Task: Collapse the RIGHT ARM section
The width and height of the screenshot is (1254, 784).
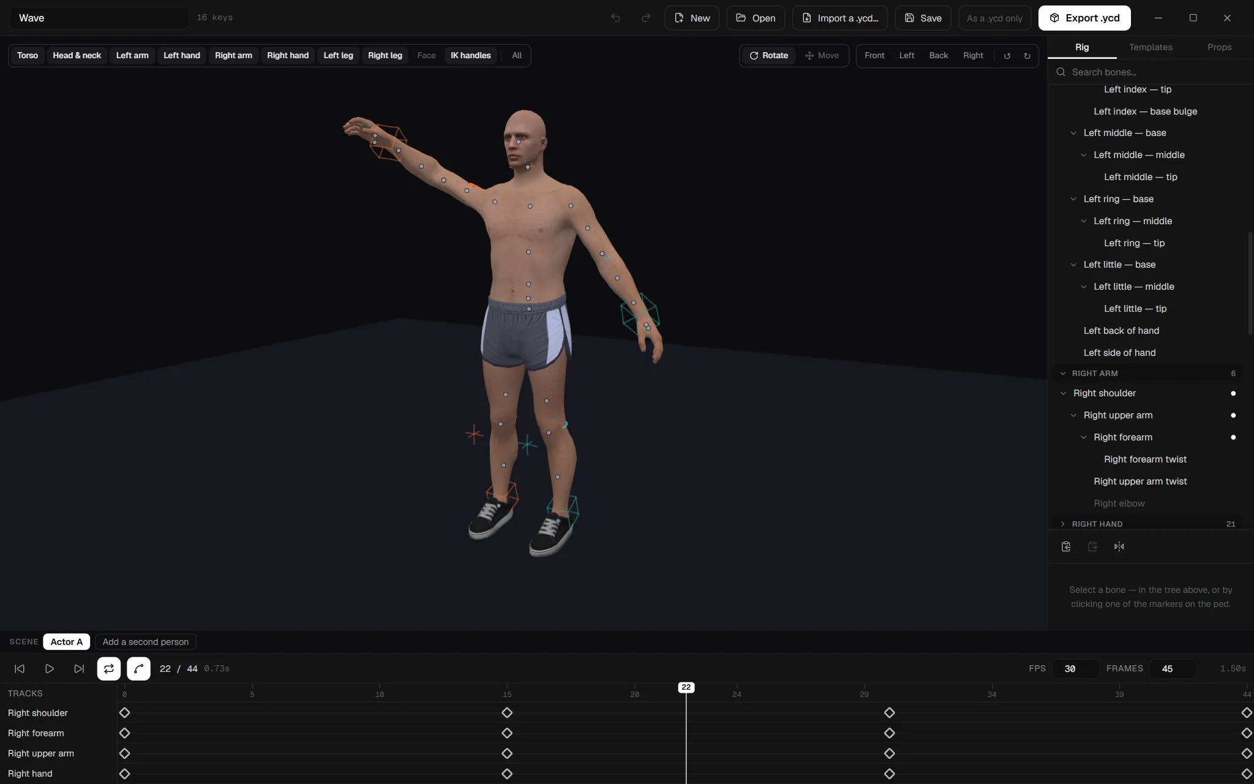Action: 1063,373
